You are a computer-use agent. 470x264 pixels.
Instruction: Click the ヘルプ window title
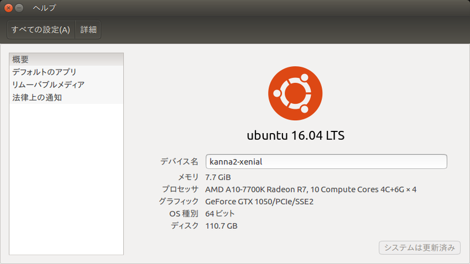(x=45, y=8)
